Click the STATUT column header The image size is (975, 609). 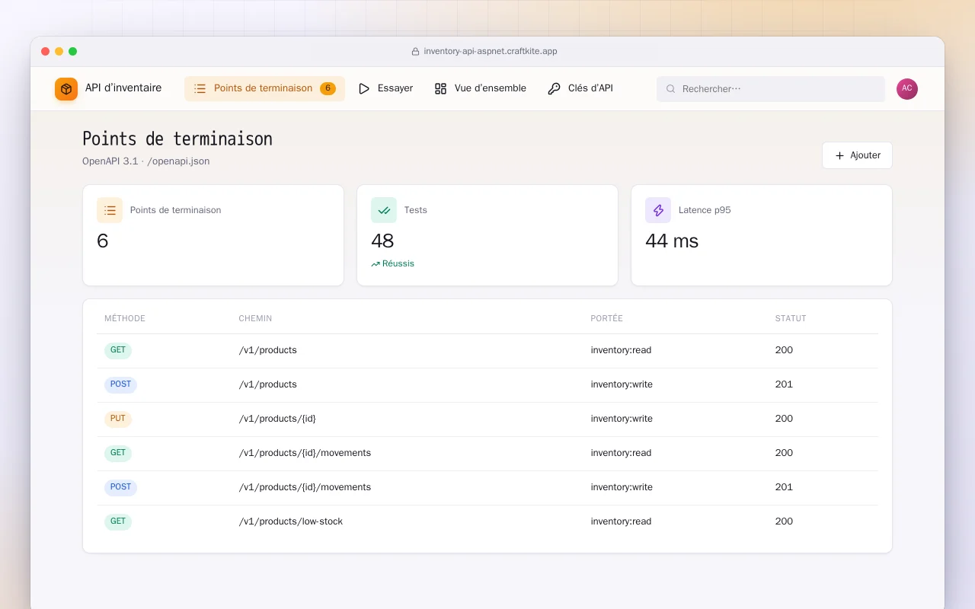(x=791, y=319)
